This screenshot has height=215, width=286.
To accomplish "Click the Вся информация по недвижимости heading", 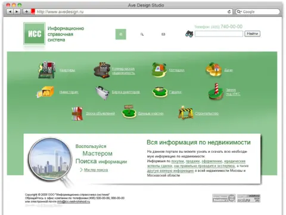I will [x=198, y=142].
